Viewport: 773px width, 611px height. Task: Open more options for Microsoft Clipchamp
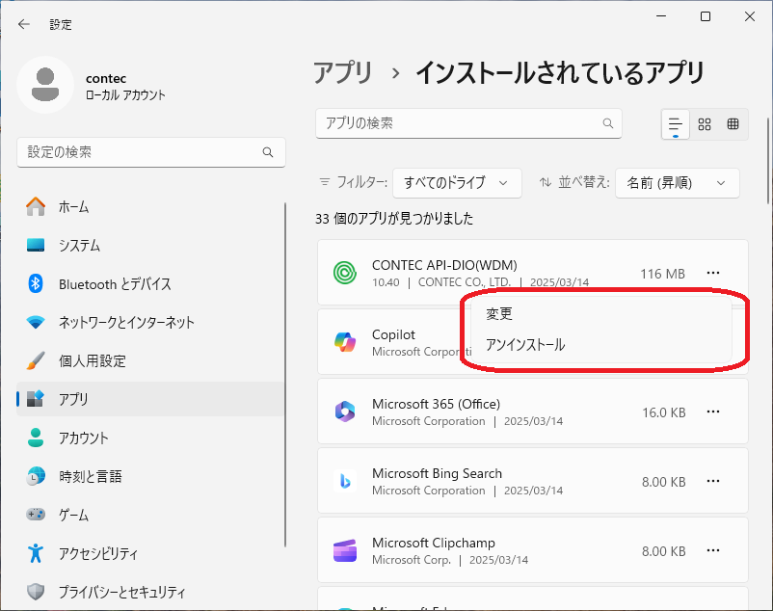713,551
